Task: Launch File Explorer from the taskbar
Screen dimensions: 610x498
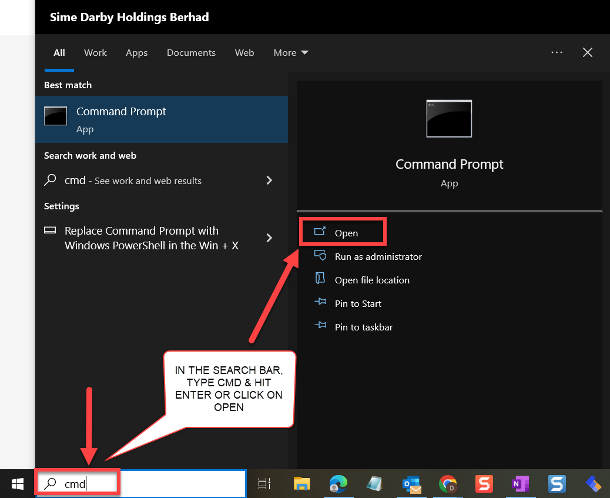Action: point(301,483)
